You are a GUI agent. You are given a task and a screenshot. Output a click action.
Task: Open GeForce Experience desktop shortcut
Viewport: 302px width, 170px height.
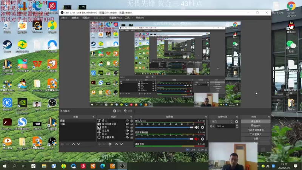coord(22,106)
